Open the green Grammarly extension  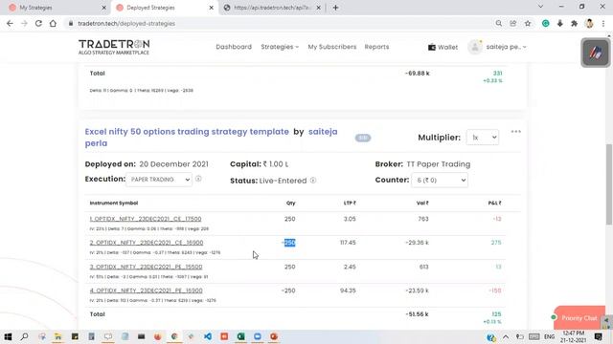pyautogui.click(x=545, y=23)
